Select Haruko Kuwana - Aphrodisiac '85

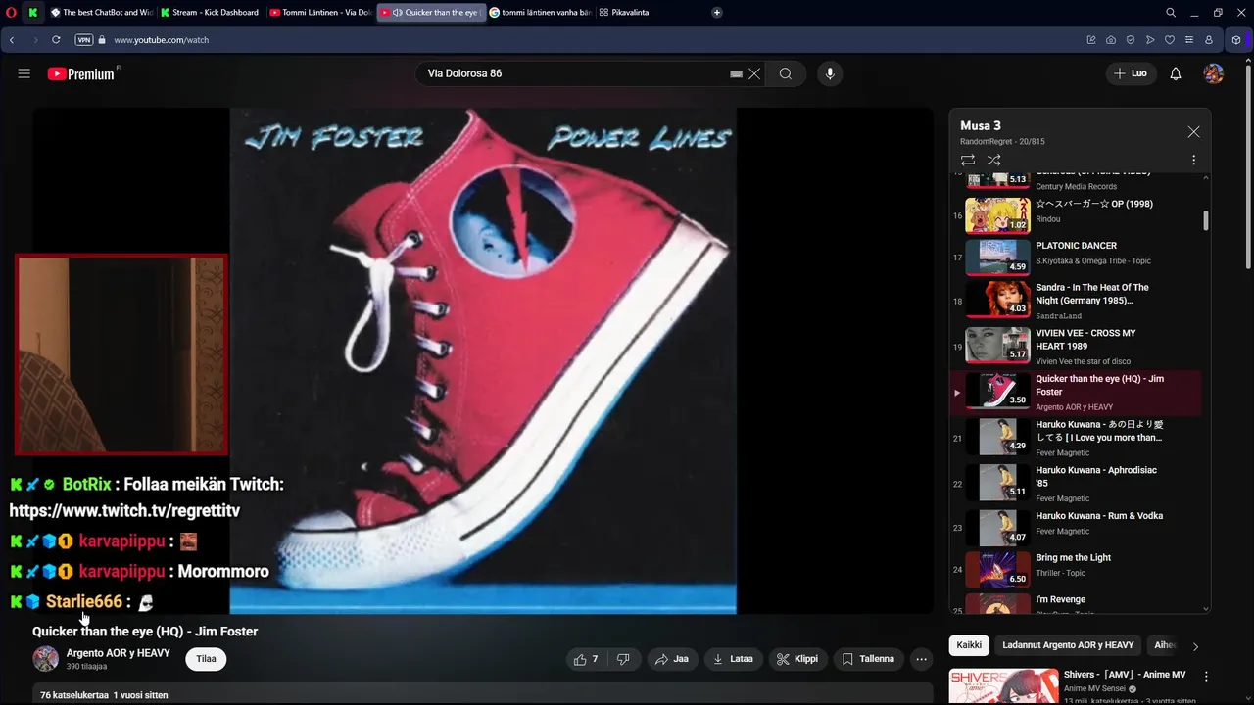coord(1075,483)
